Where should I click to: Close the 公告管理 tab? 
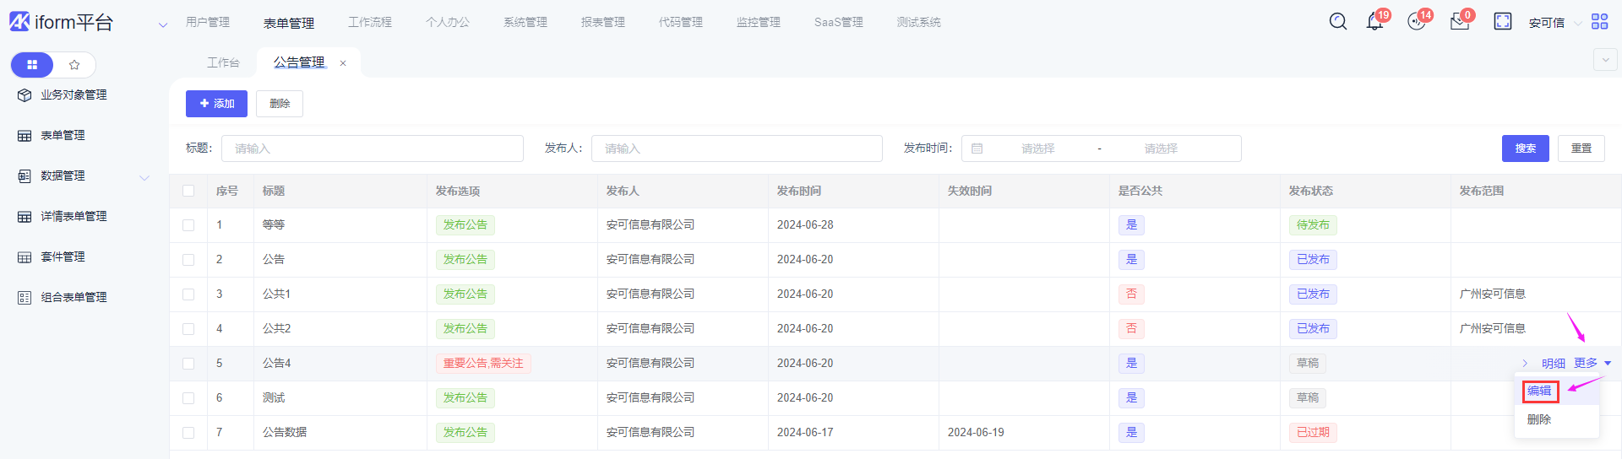click(343, 63)
